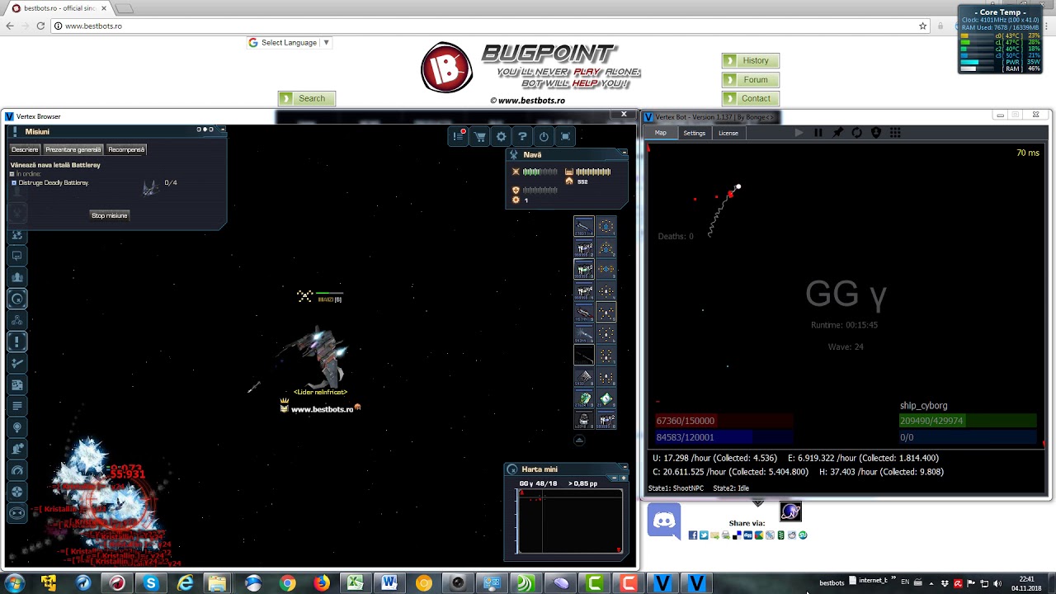This screenshot has height=594, width=1056.
Task: Share via Twitter icon
Action: click(704, 535)
